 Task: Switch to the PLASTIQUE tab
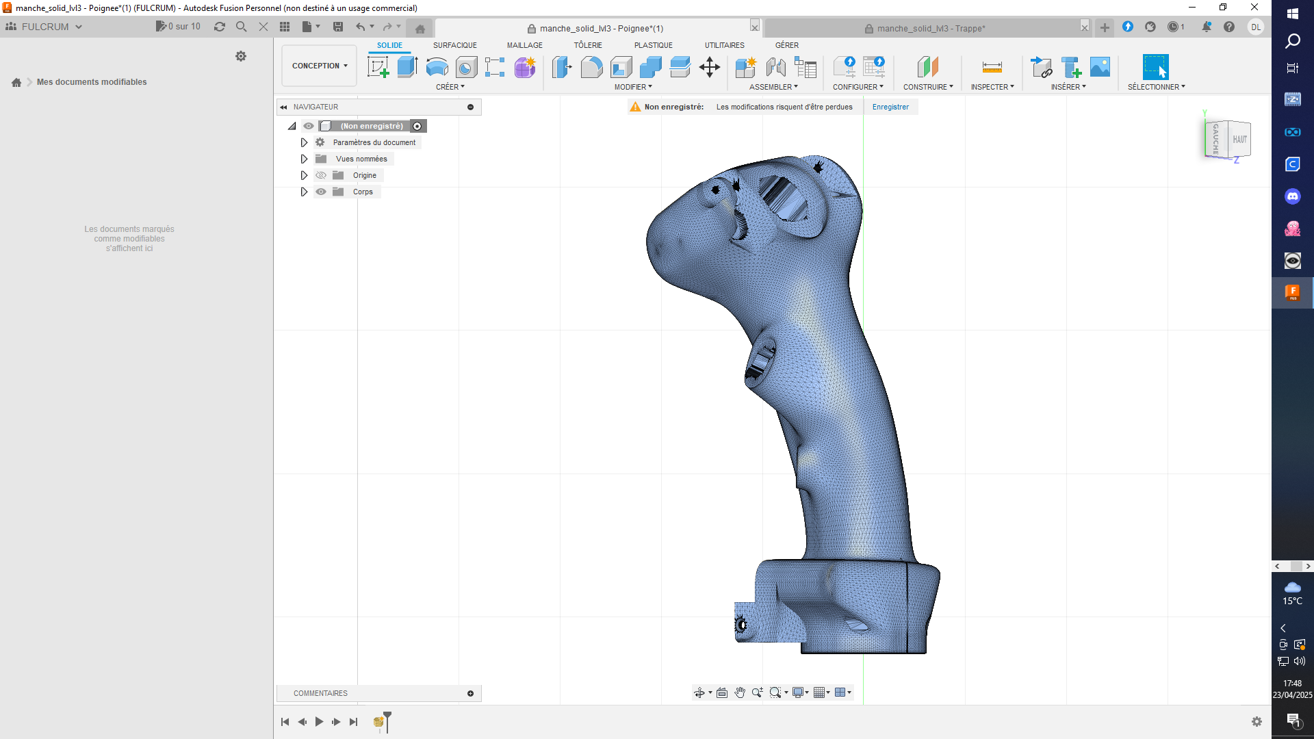(x=653, y=45)
